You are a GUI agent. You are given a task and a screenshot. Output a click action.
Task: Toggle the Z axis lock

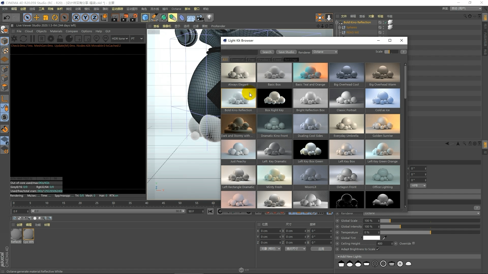click(94, 18)
